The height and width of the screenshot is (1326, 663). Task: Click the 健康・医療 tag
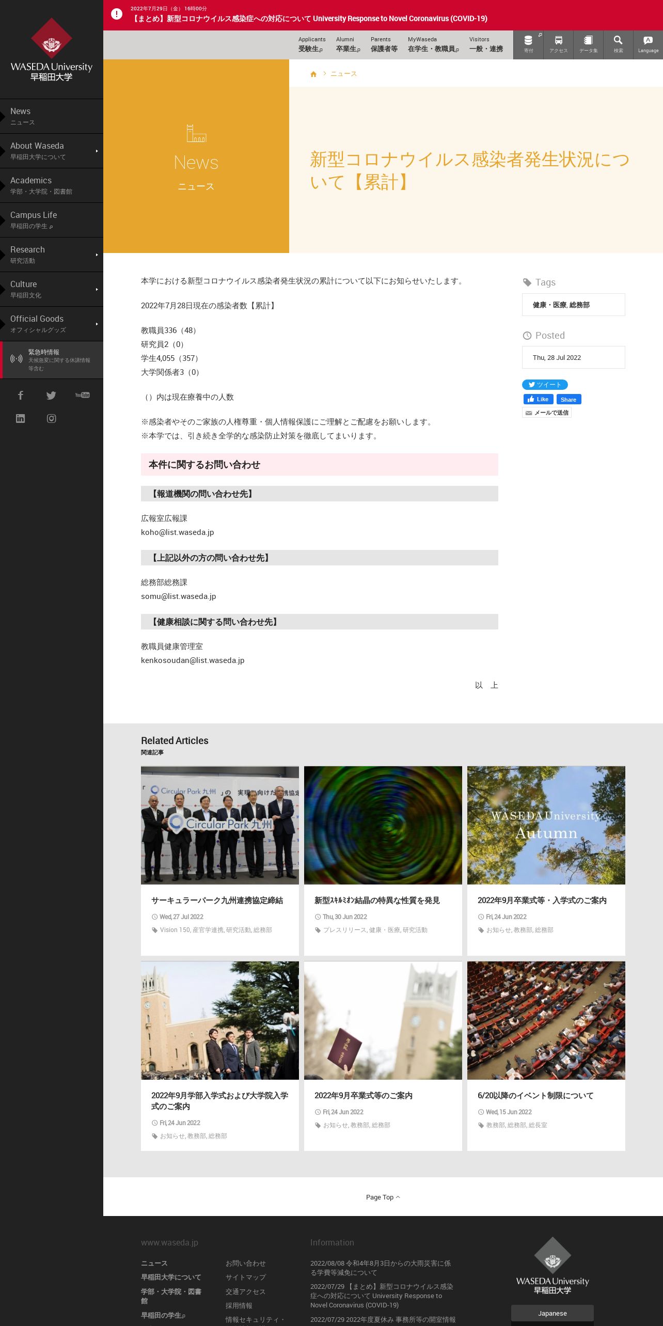coord(549,305)
